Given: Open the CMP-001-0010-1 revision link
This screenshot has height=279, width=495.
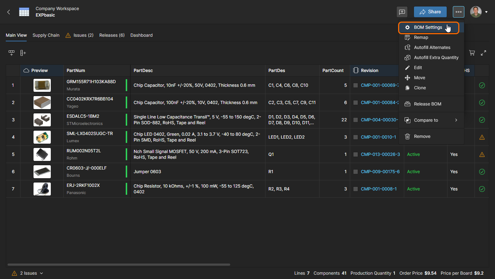Looking at the screenshot, I should point(378,137).
